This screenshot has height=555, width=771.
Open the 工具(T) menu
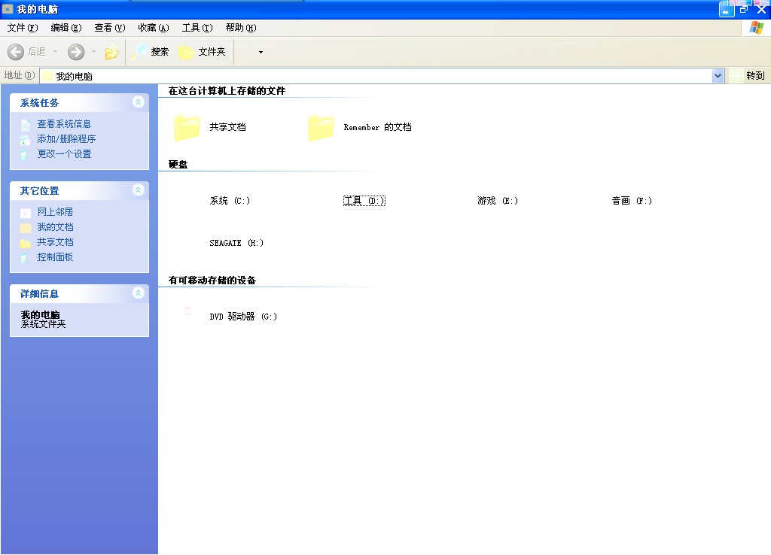(197, 28)
